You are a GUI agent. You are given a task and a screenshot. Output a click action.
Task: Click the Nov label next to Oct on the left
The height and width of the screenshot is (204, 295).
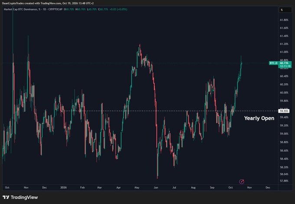click(26, 188)
